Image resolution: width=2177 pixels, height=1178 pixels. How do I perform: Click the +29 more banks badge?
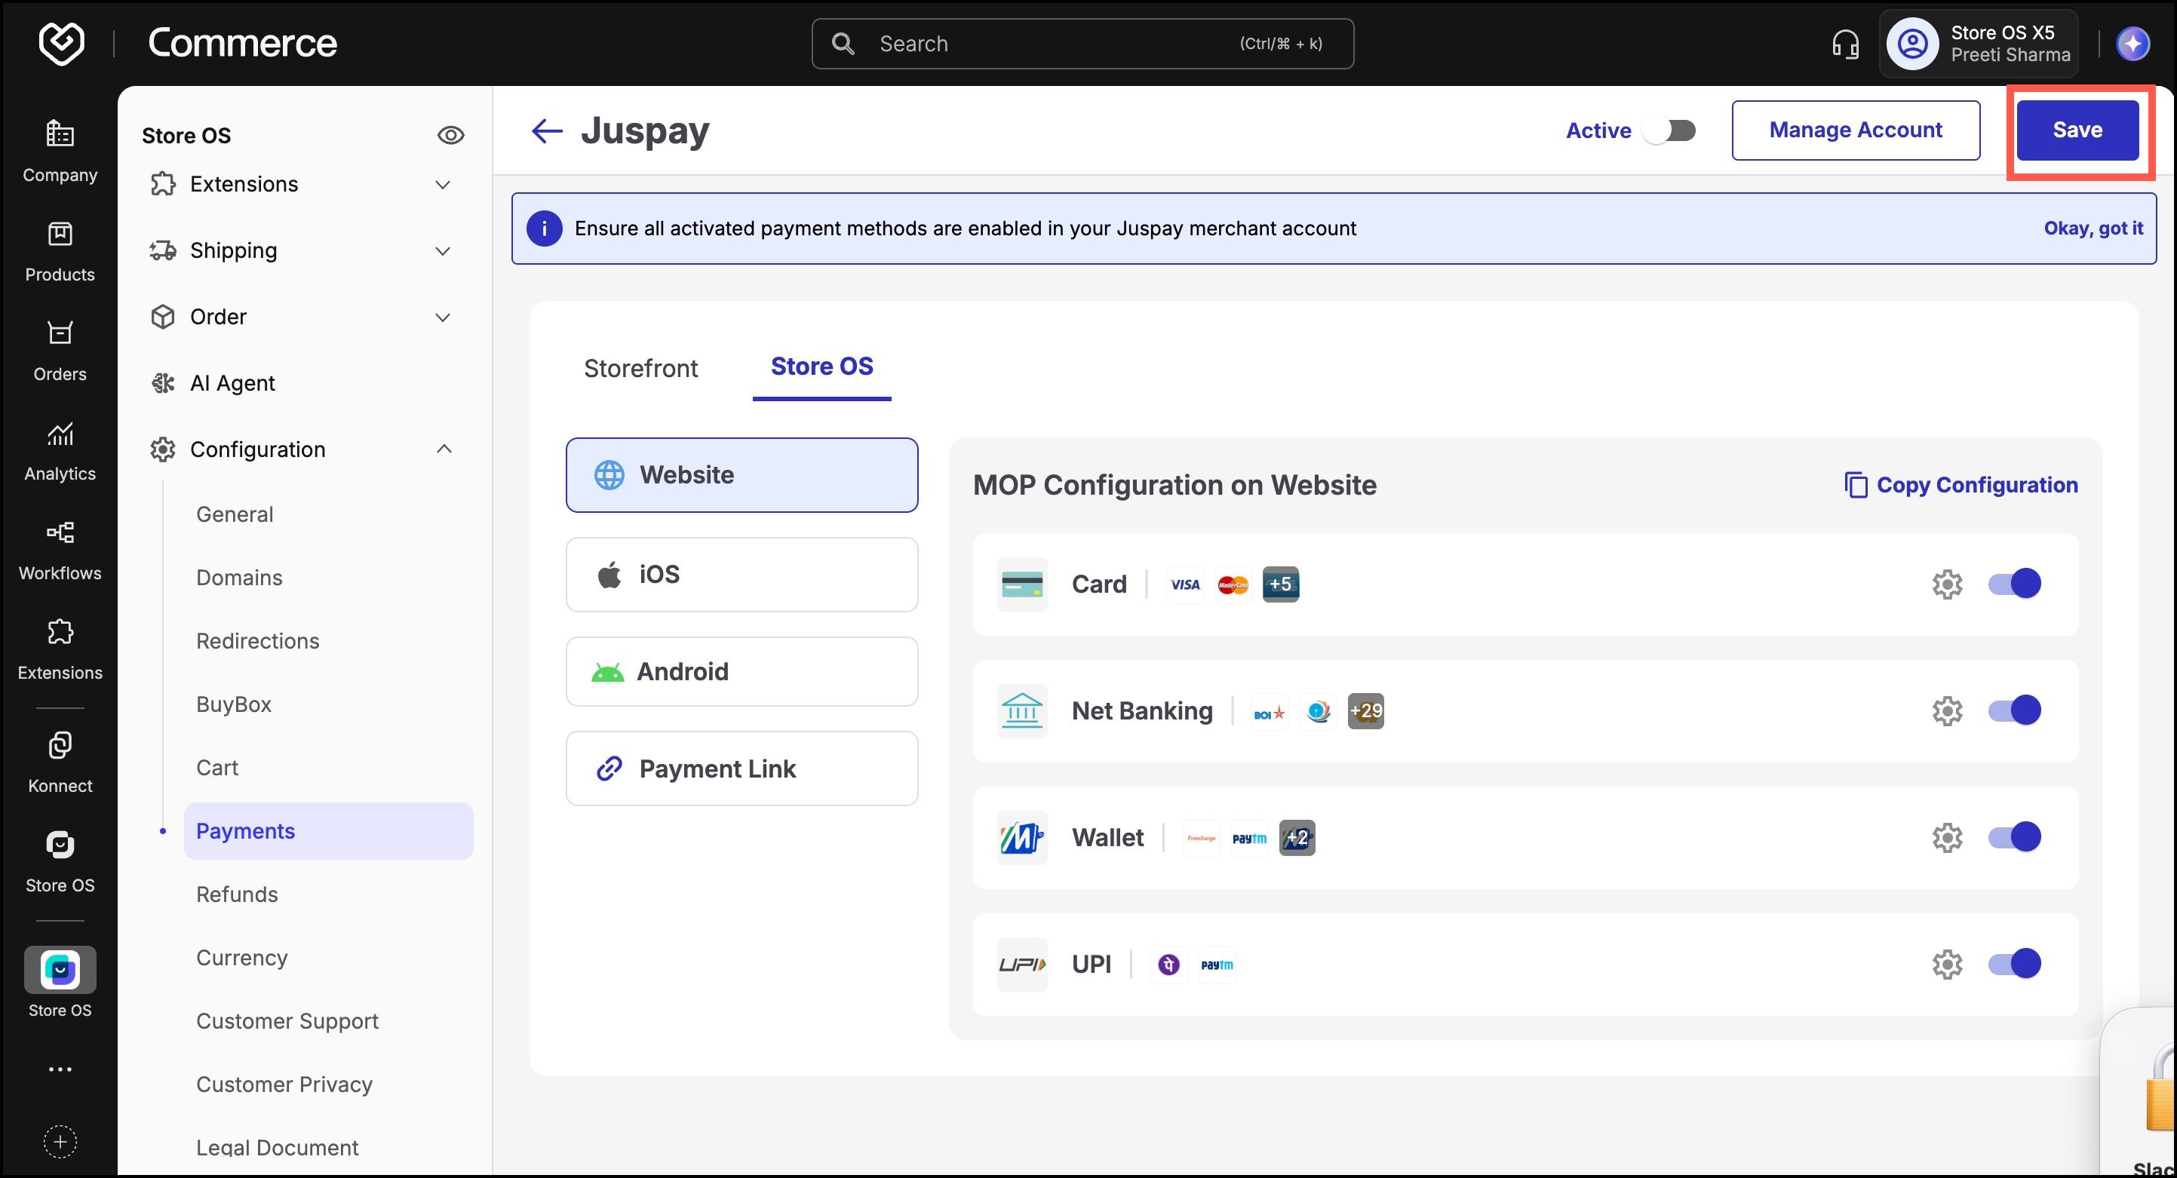click(1365, 710)
